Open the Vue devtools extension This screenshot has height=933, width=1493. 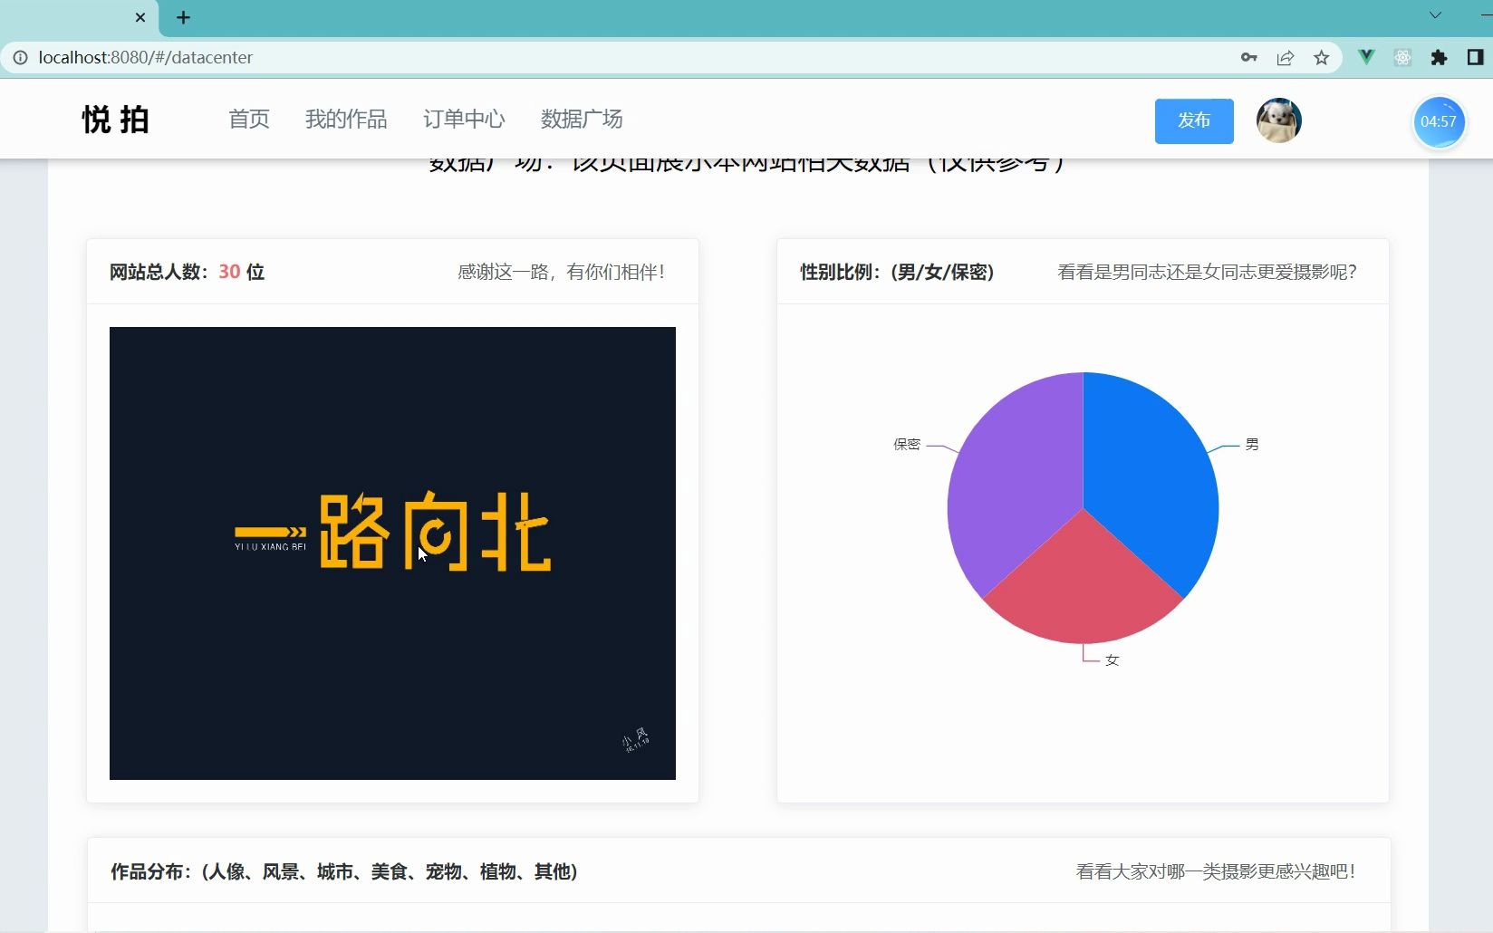pyautogui.click(x=1367, y=57)
